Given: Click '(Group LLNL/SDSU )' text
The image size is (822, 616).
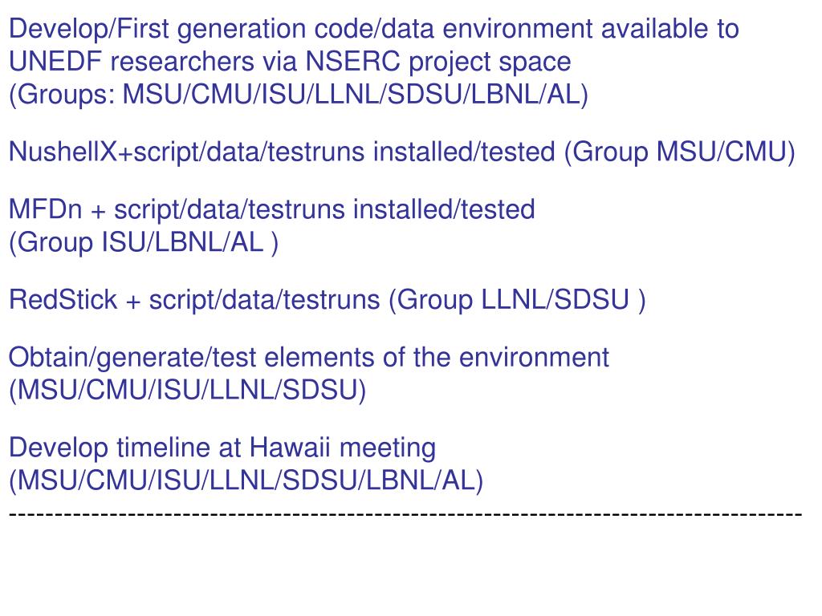Looking at the screenshot, I should click(x=518, y=300).
